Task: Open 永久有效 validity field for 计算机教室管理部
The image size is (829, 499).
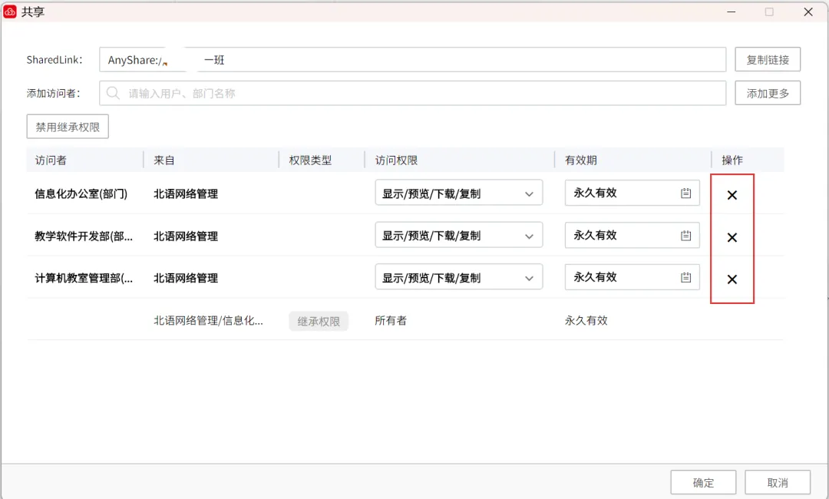Action: coord(632,277)
